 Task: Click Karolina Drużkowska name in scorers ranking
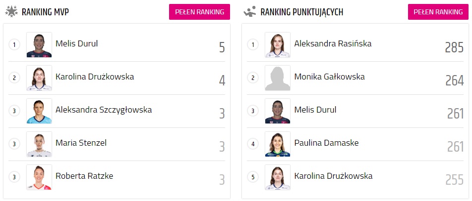pos(333,176)
